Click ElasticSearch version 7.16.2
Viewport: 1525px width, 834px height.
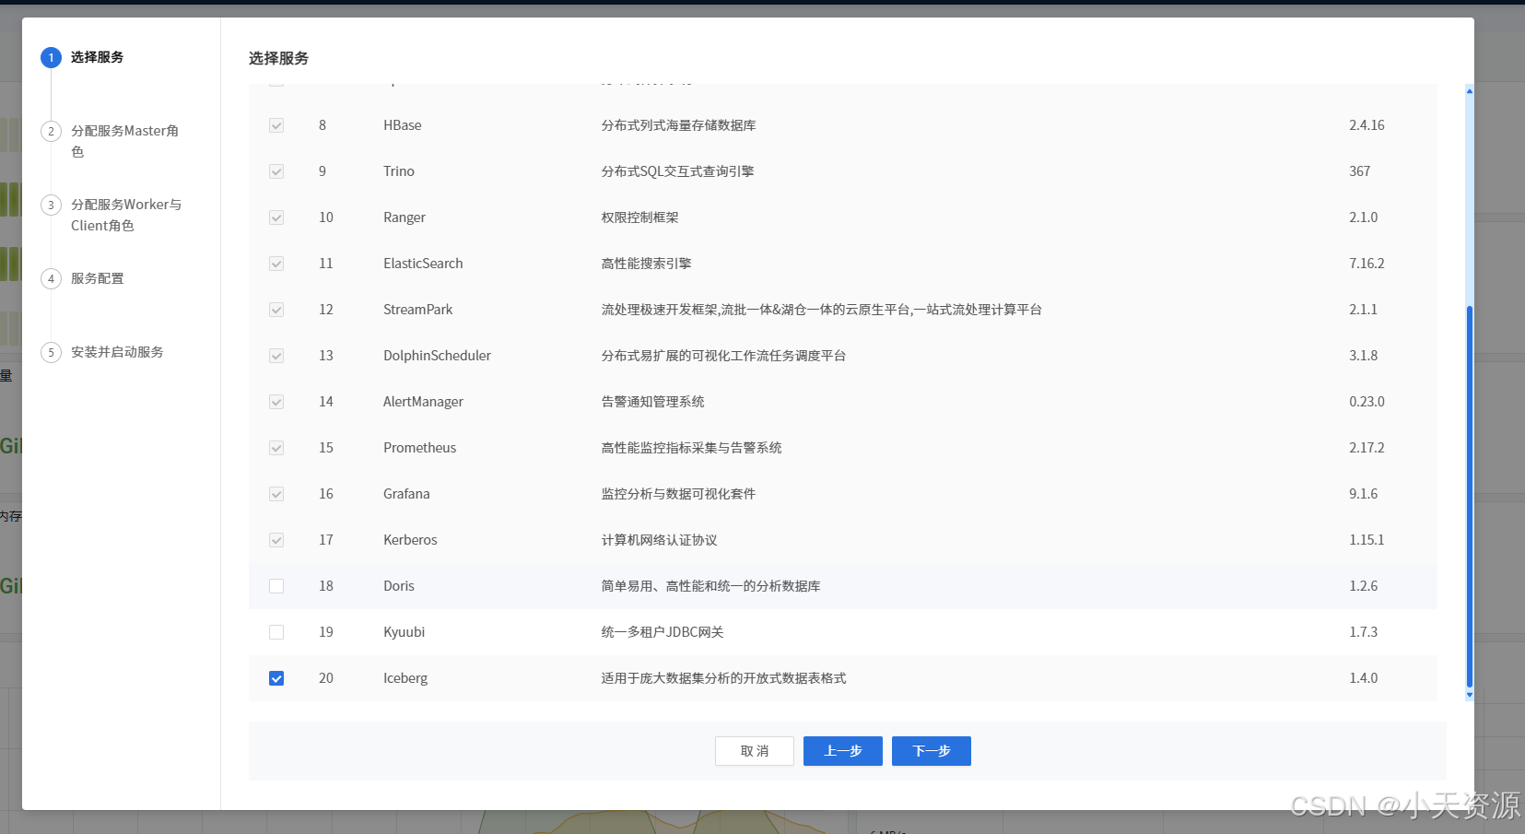(1367, 264)
